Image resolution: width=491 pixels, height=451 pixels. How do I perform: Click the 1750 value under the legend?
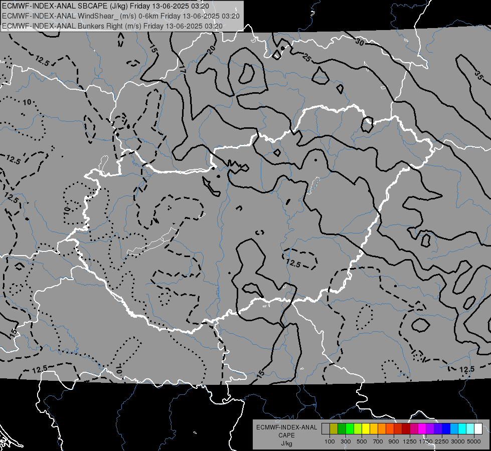(x=426, y=441)
